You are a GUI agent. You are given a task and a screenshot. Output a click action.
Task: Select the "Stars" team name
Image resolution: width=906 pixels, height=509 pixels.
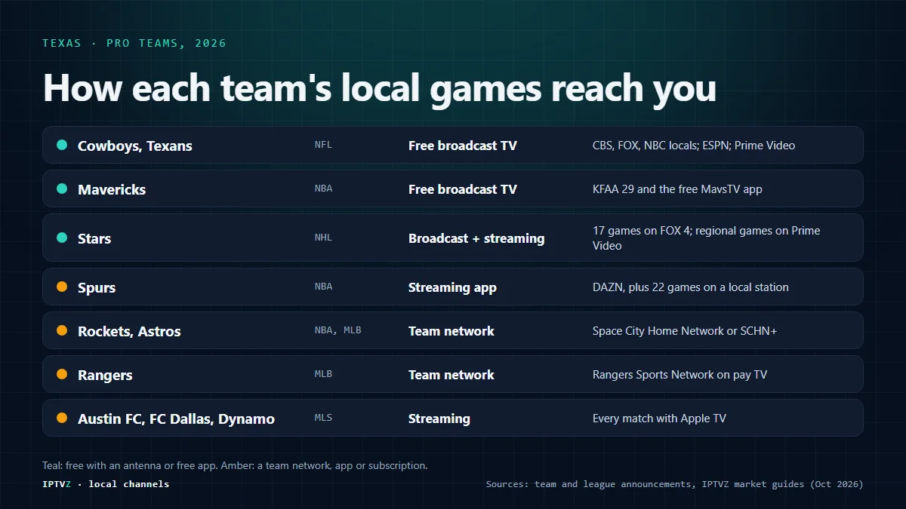click(94, 238)
